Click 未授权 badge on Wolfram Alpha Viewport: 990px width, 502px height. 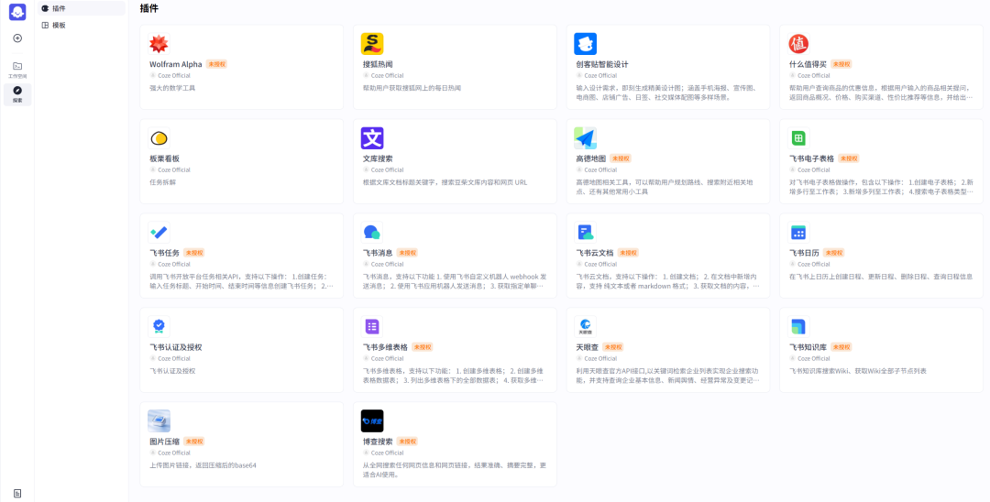216,64
